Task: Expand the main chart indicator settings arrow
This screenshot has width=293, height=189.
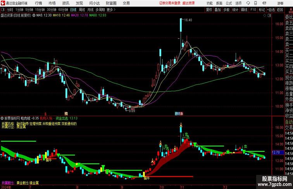Action: pyautogui.click(x=34, y=16)
